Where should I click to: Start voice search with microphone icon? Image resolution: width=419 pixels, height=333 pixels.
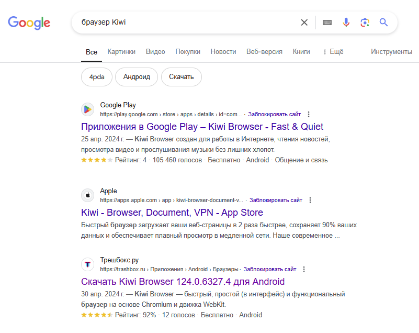(x=346, y=23)
